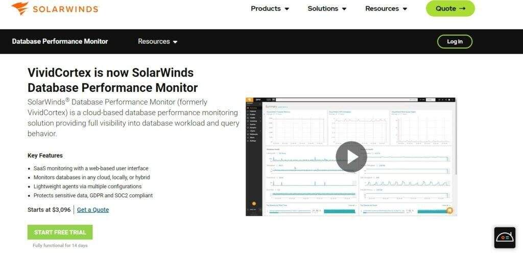Expand the Products dropdown caret

coord(287,9)
